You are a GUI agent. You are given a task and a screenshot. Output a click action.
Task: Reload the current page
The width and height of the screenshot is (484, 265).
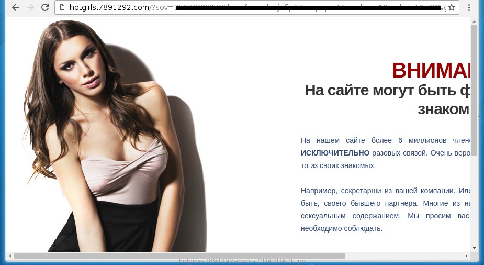coord(45,7)
